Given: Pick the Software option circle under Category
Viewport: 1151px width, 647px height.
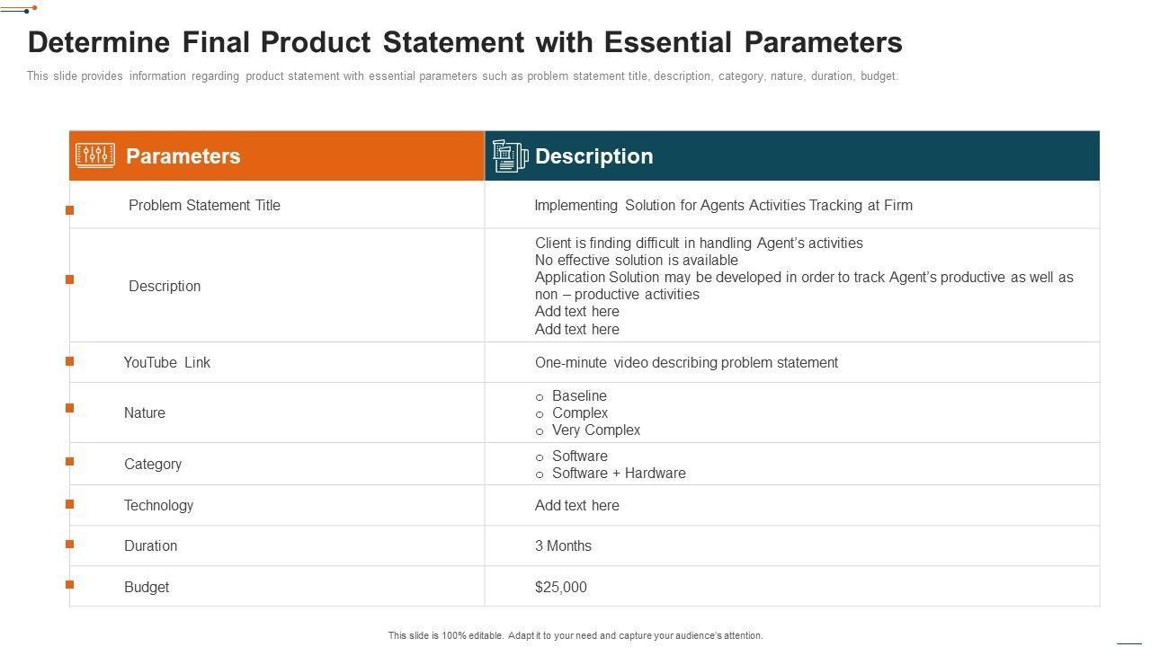Looking at the screenshot, I should (540, 457).
